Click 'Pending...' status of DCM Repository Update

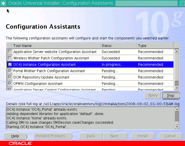pos(110,77)
